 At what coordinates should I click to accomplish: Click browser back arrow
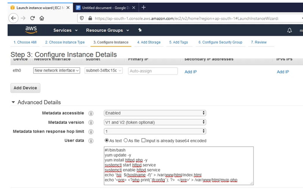tap(13, 18)
